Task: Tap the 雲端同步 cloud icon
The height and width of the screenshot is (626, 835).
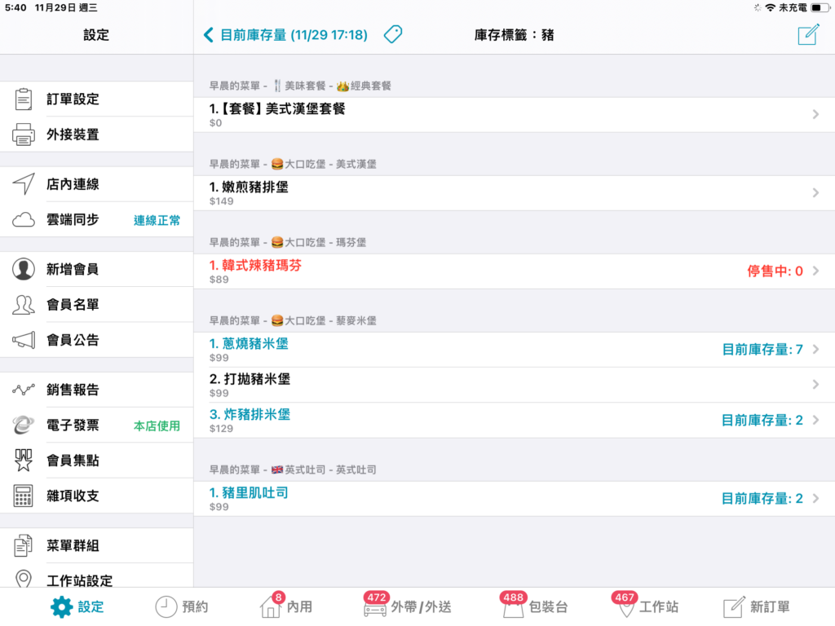Action: [24, 219]
